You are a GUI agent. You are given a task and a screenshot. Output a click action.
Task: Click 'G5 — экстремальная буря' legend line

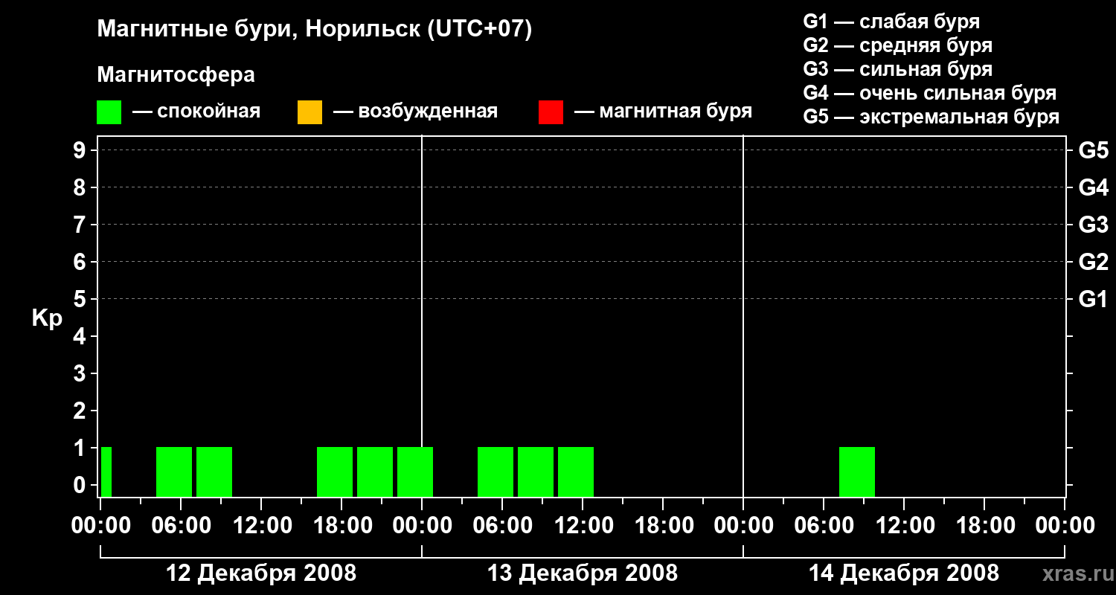[x=931, y=117]
